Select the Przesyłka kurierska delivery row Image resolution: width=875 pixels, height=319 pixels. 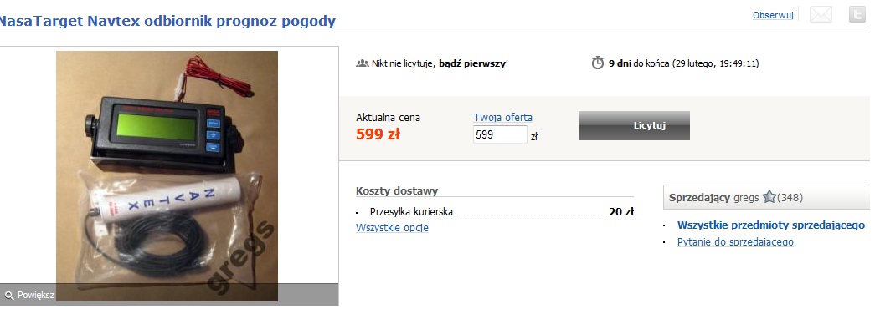pos(494,211)
